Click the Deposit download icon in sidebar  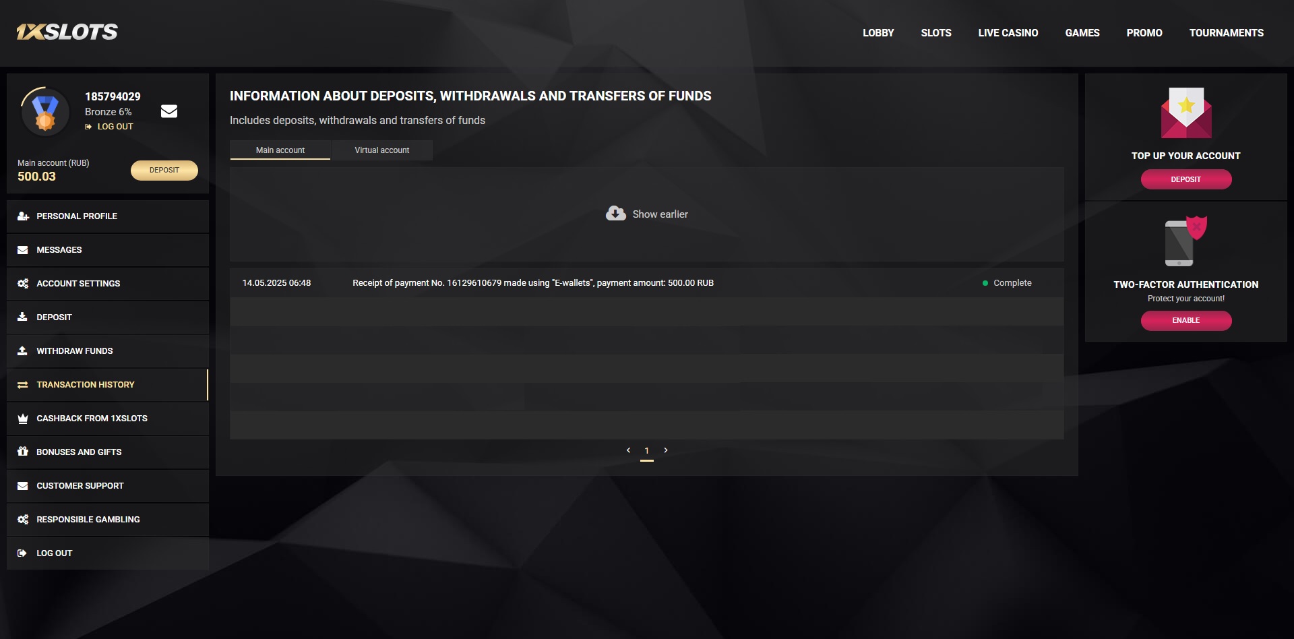tap(23, 317)
